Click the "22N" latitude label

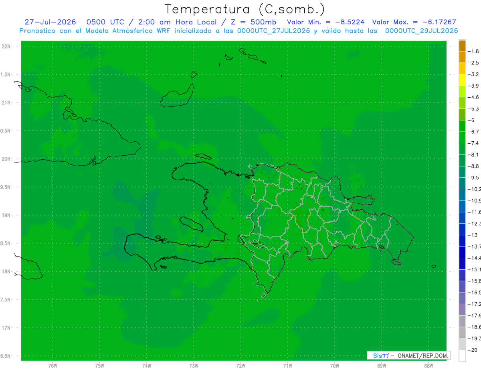(6, 46)
